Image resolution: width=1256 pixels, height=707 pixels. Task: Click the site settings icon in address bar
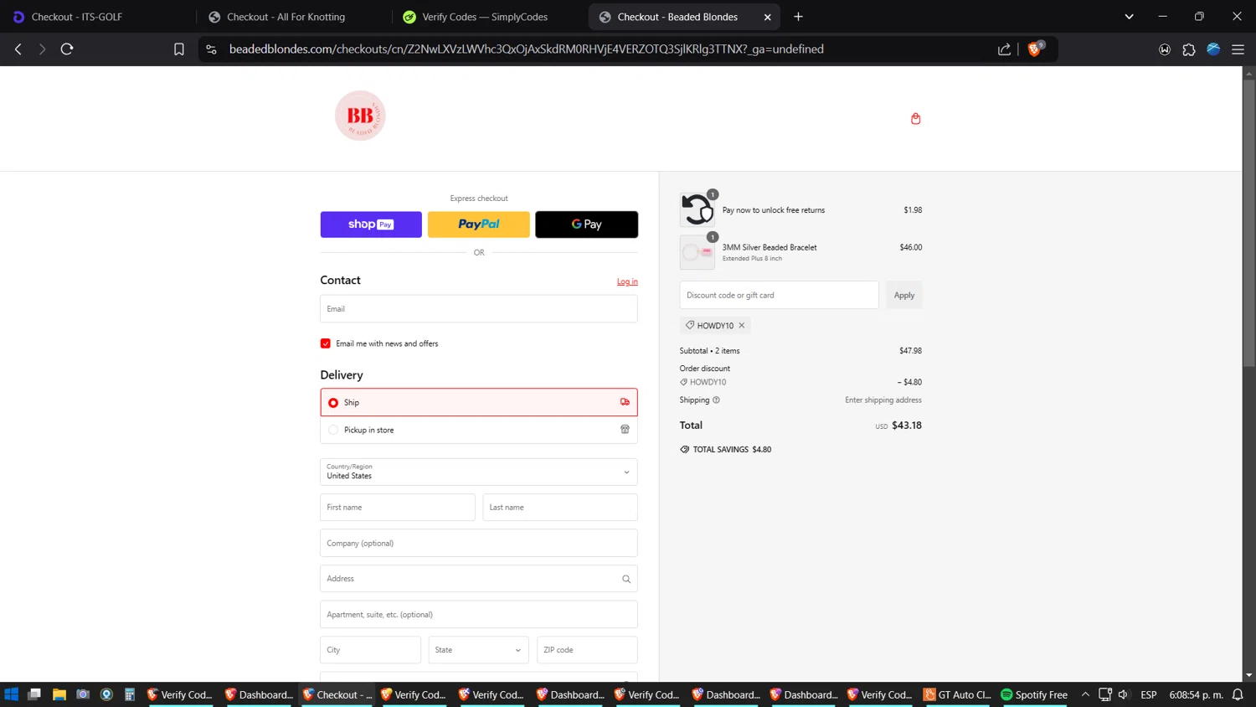(x=211, y=49)
